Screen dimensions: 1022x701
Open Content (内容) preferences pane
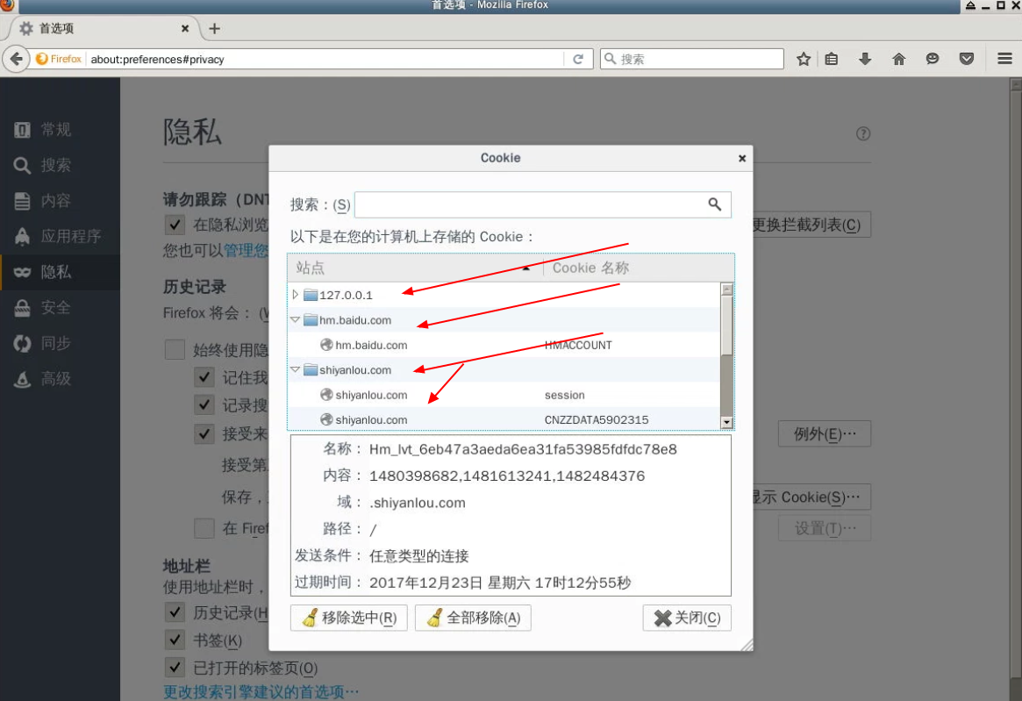(60, 201)
